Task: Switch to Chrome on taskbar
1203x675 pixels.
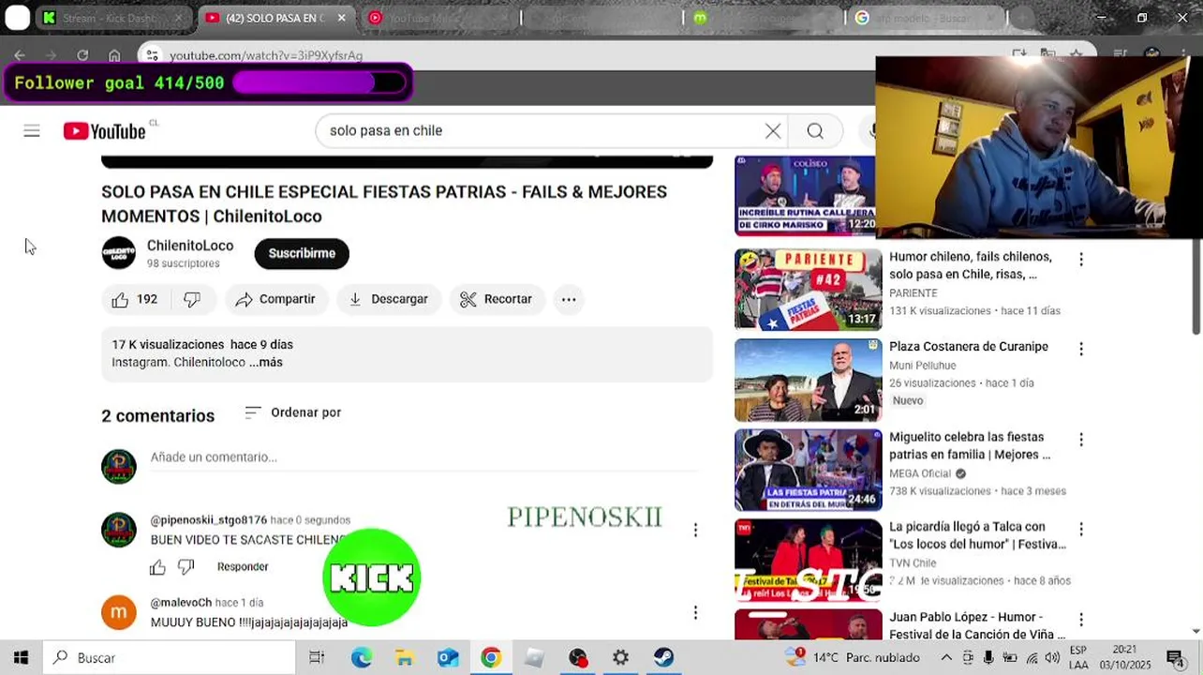Action: [491, 658]
